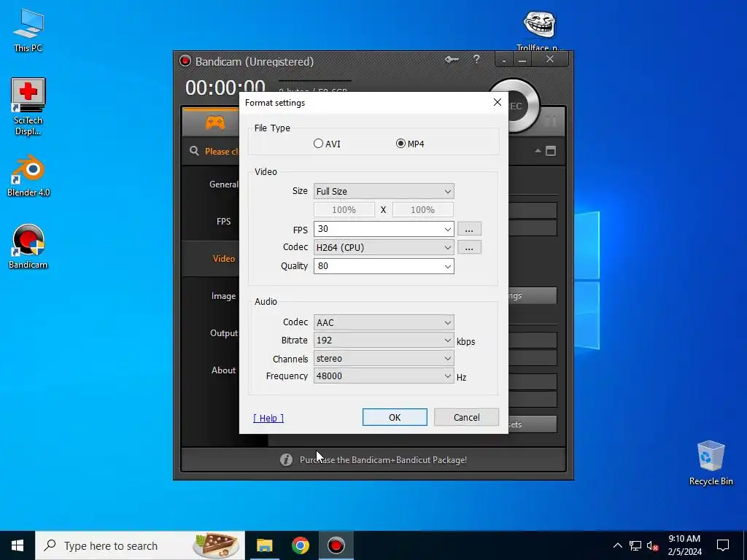The width and height of the screenshot is (747, 560).
Task: Click the FPS more options button
Action: (x=469, y=229)
